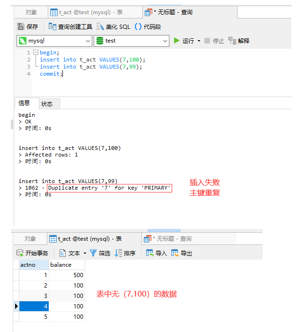299x332 pixels.
Task: Select the 无标题 - 查询 tab on top
Action: pos(190,12)
